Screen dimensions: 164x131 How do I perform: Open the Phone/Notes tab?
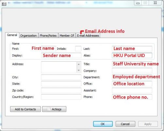(x=48, y=35)
